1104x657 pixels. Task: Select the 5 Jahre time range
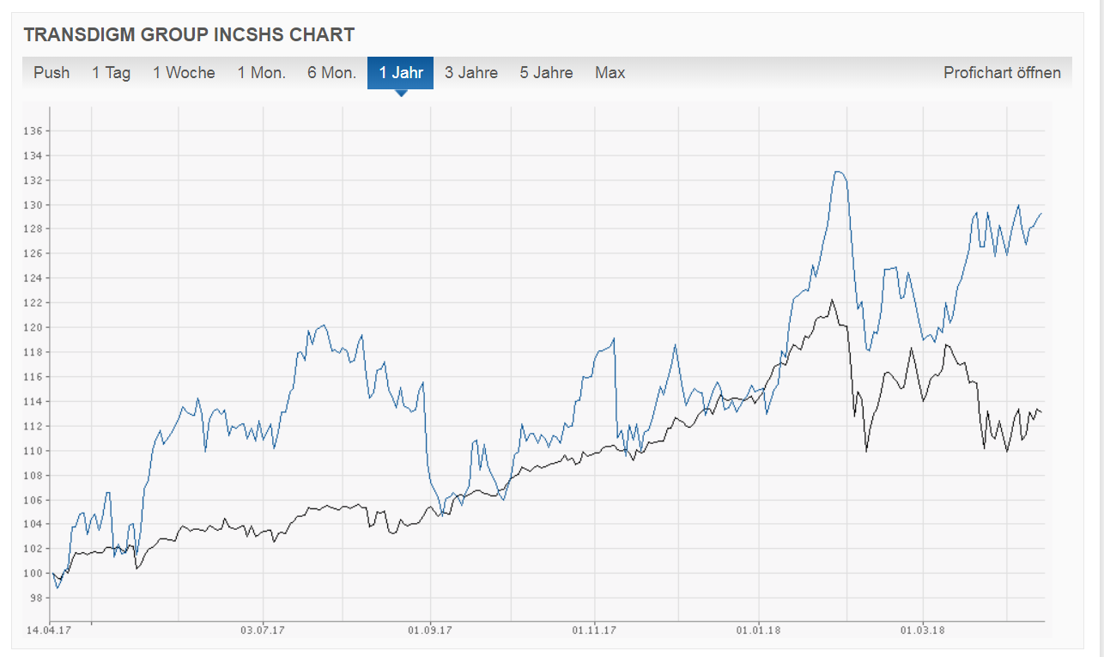(546, 73)
